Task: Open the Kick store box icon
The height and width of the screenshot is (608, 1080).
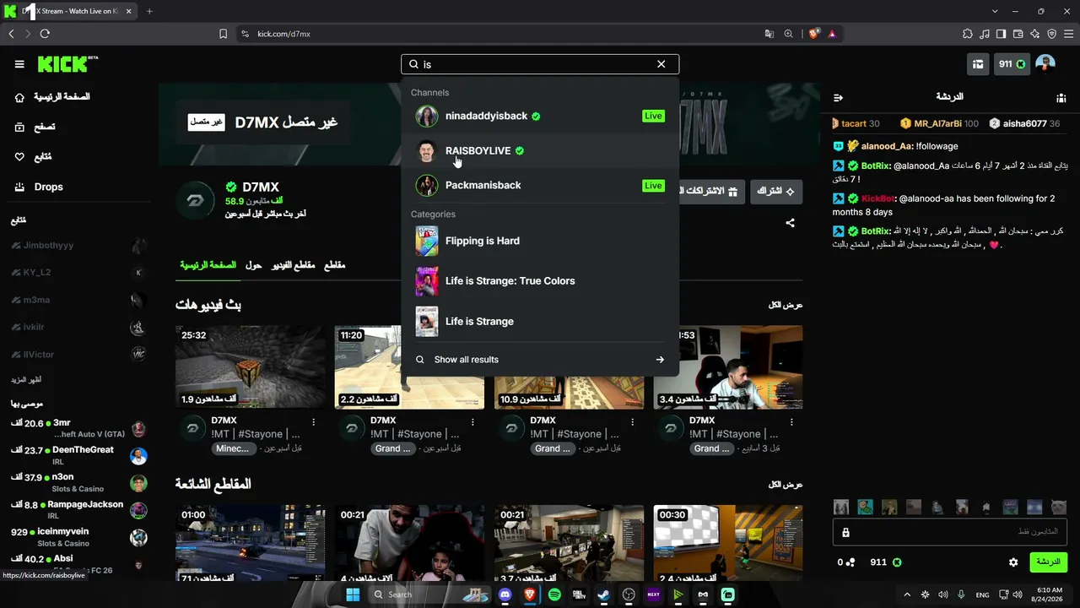Action: coord(978,64)
